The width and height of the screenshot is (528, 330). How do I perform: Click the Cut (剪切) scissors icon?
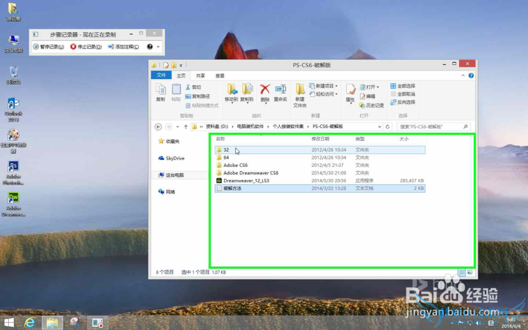click(x=188, y=87)
